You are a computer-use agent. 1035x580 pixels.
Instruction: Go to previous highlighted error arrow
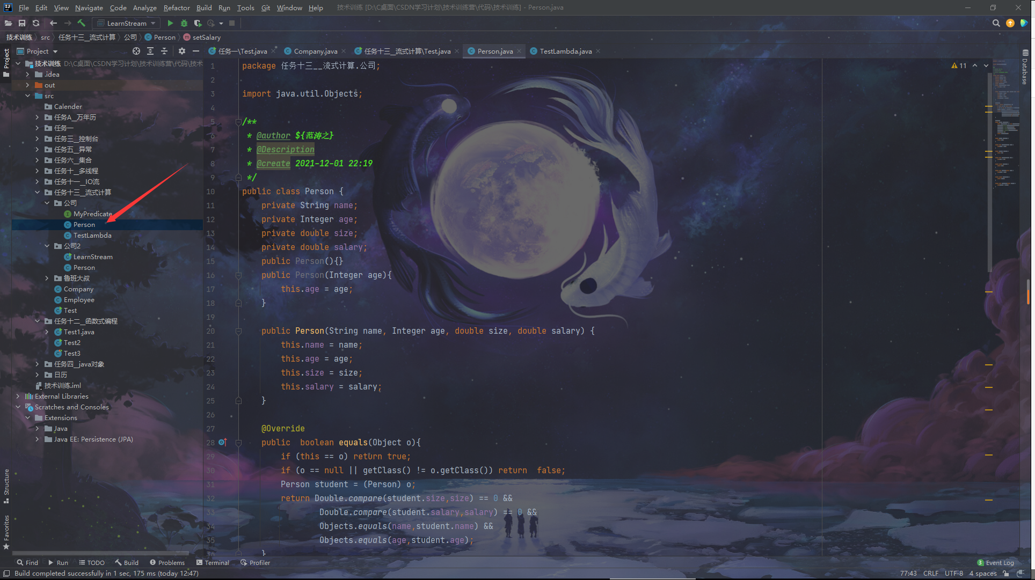click(x=975, y=65)
